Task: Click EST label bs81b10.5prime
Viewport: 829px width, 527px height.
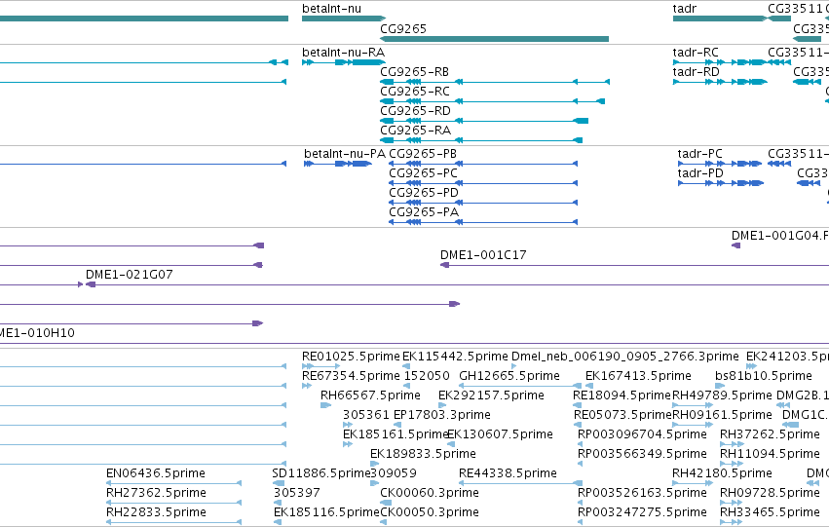Action: (x=764, y=376)
